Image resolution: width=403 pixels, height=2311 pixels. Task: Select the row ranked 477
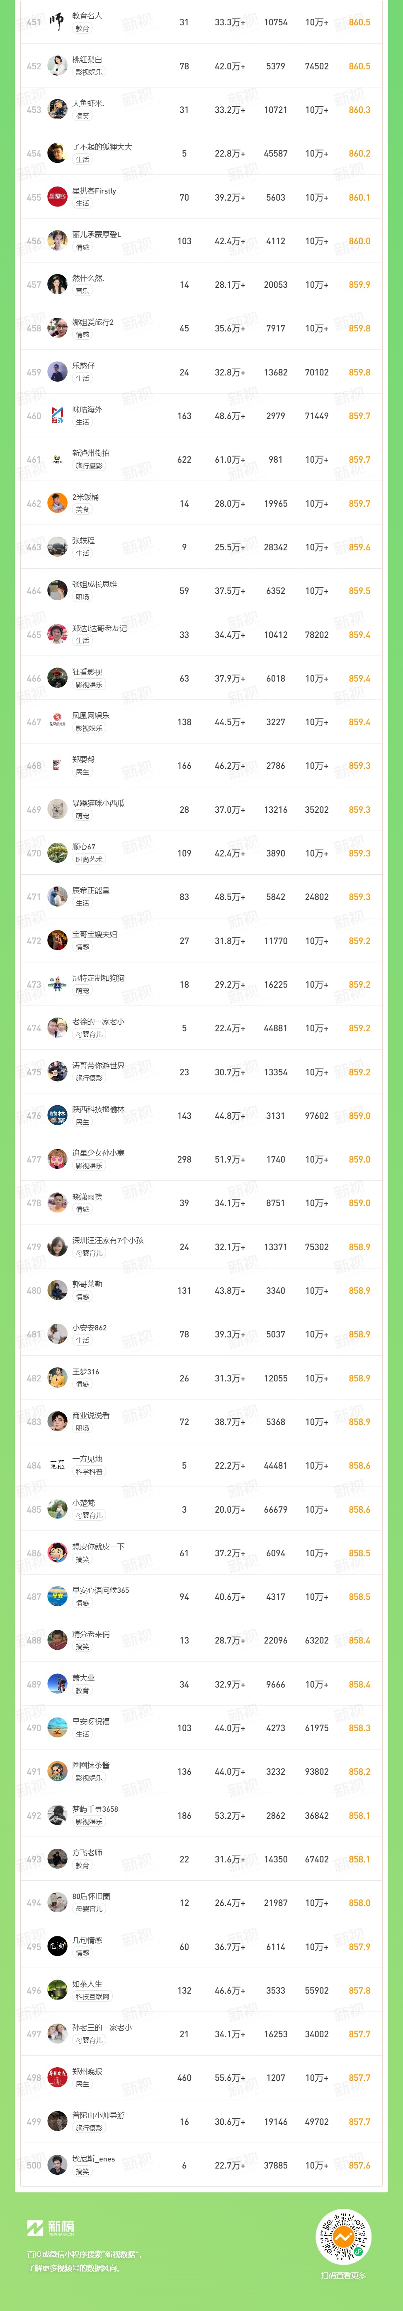pos(201,1160)
